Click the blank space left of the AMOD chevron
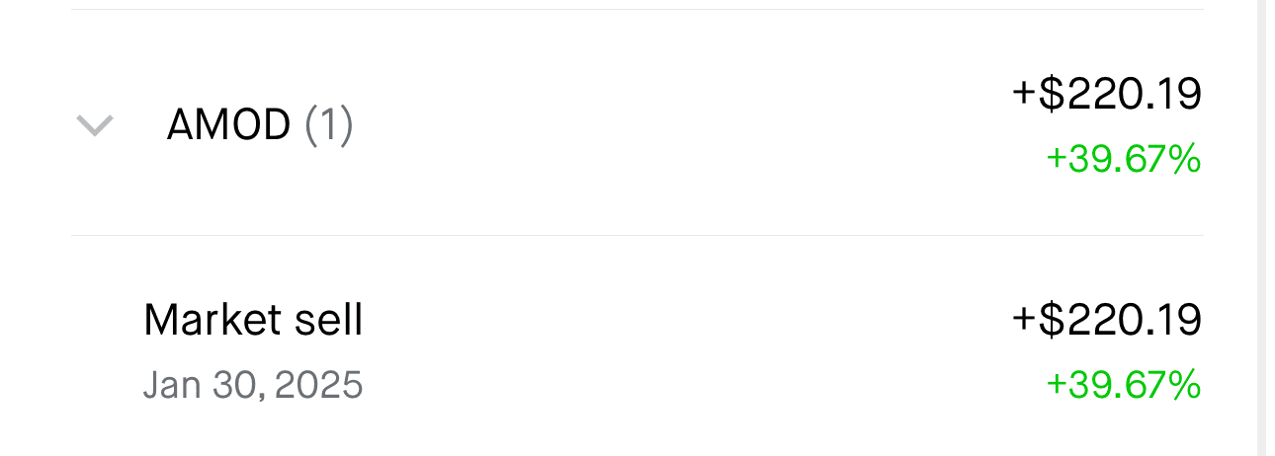The image size is (1275, 456). (36, 125)
